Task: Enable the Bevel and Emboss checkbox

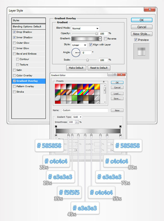Action: [14, 54]
